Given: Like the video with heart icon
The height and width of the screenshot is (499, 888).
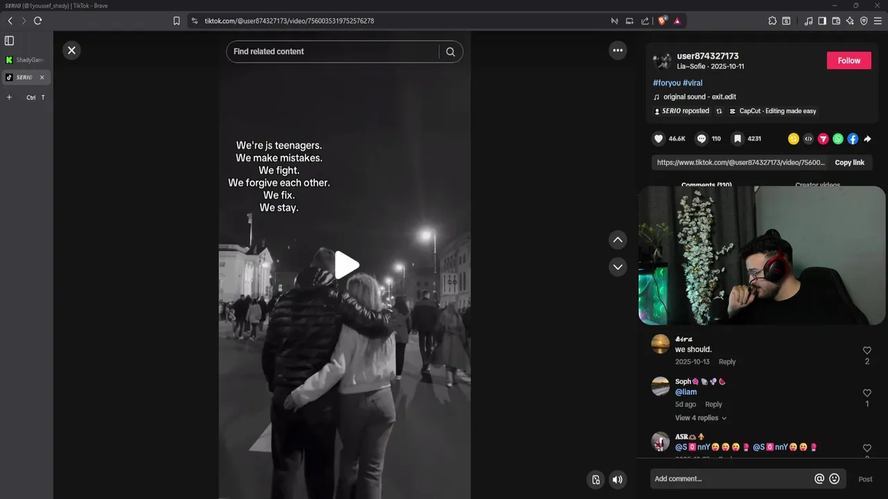Looking at the screenshot, I should pos(658,139).
